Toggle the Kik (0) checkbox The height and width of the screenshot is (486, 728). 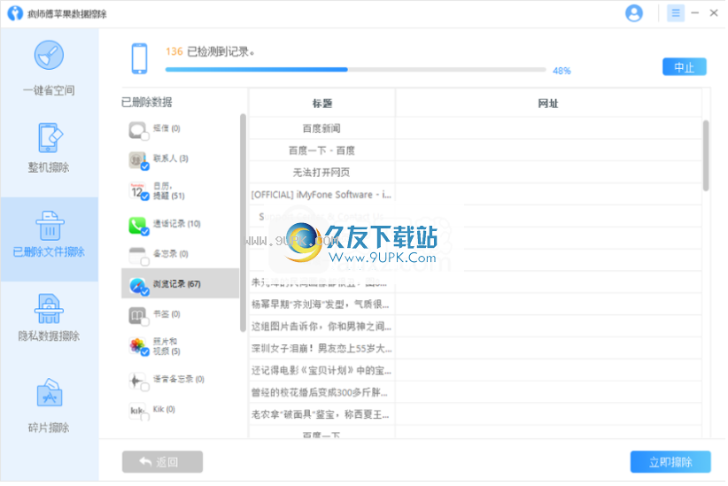145,417
